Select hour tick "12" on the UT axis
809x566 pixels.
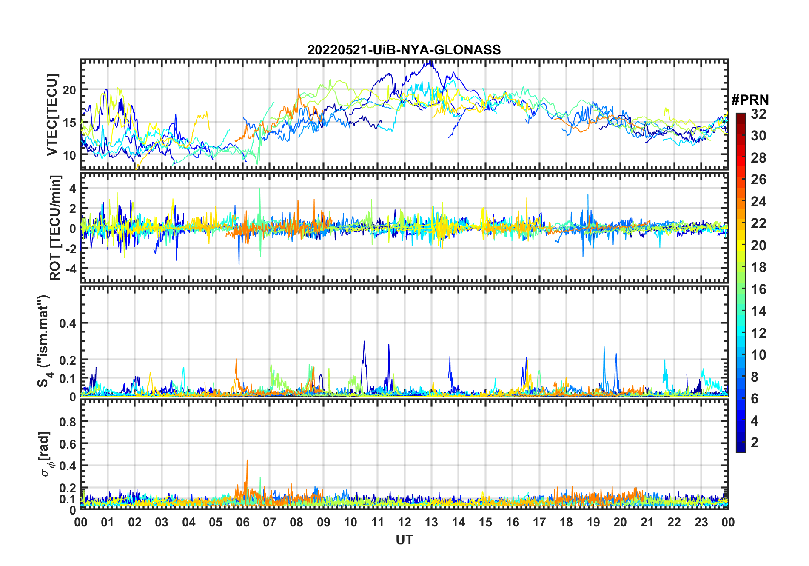[x=404, y=522]
